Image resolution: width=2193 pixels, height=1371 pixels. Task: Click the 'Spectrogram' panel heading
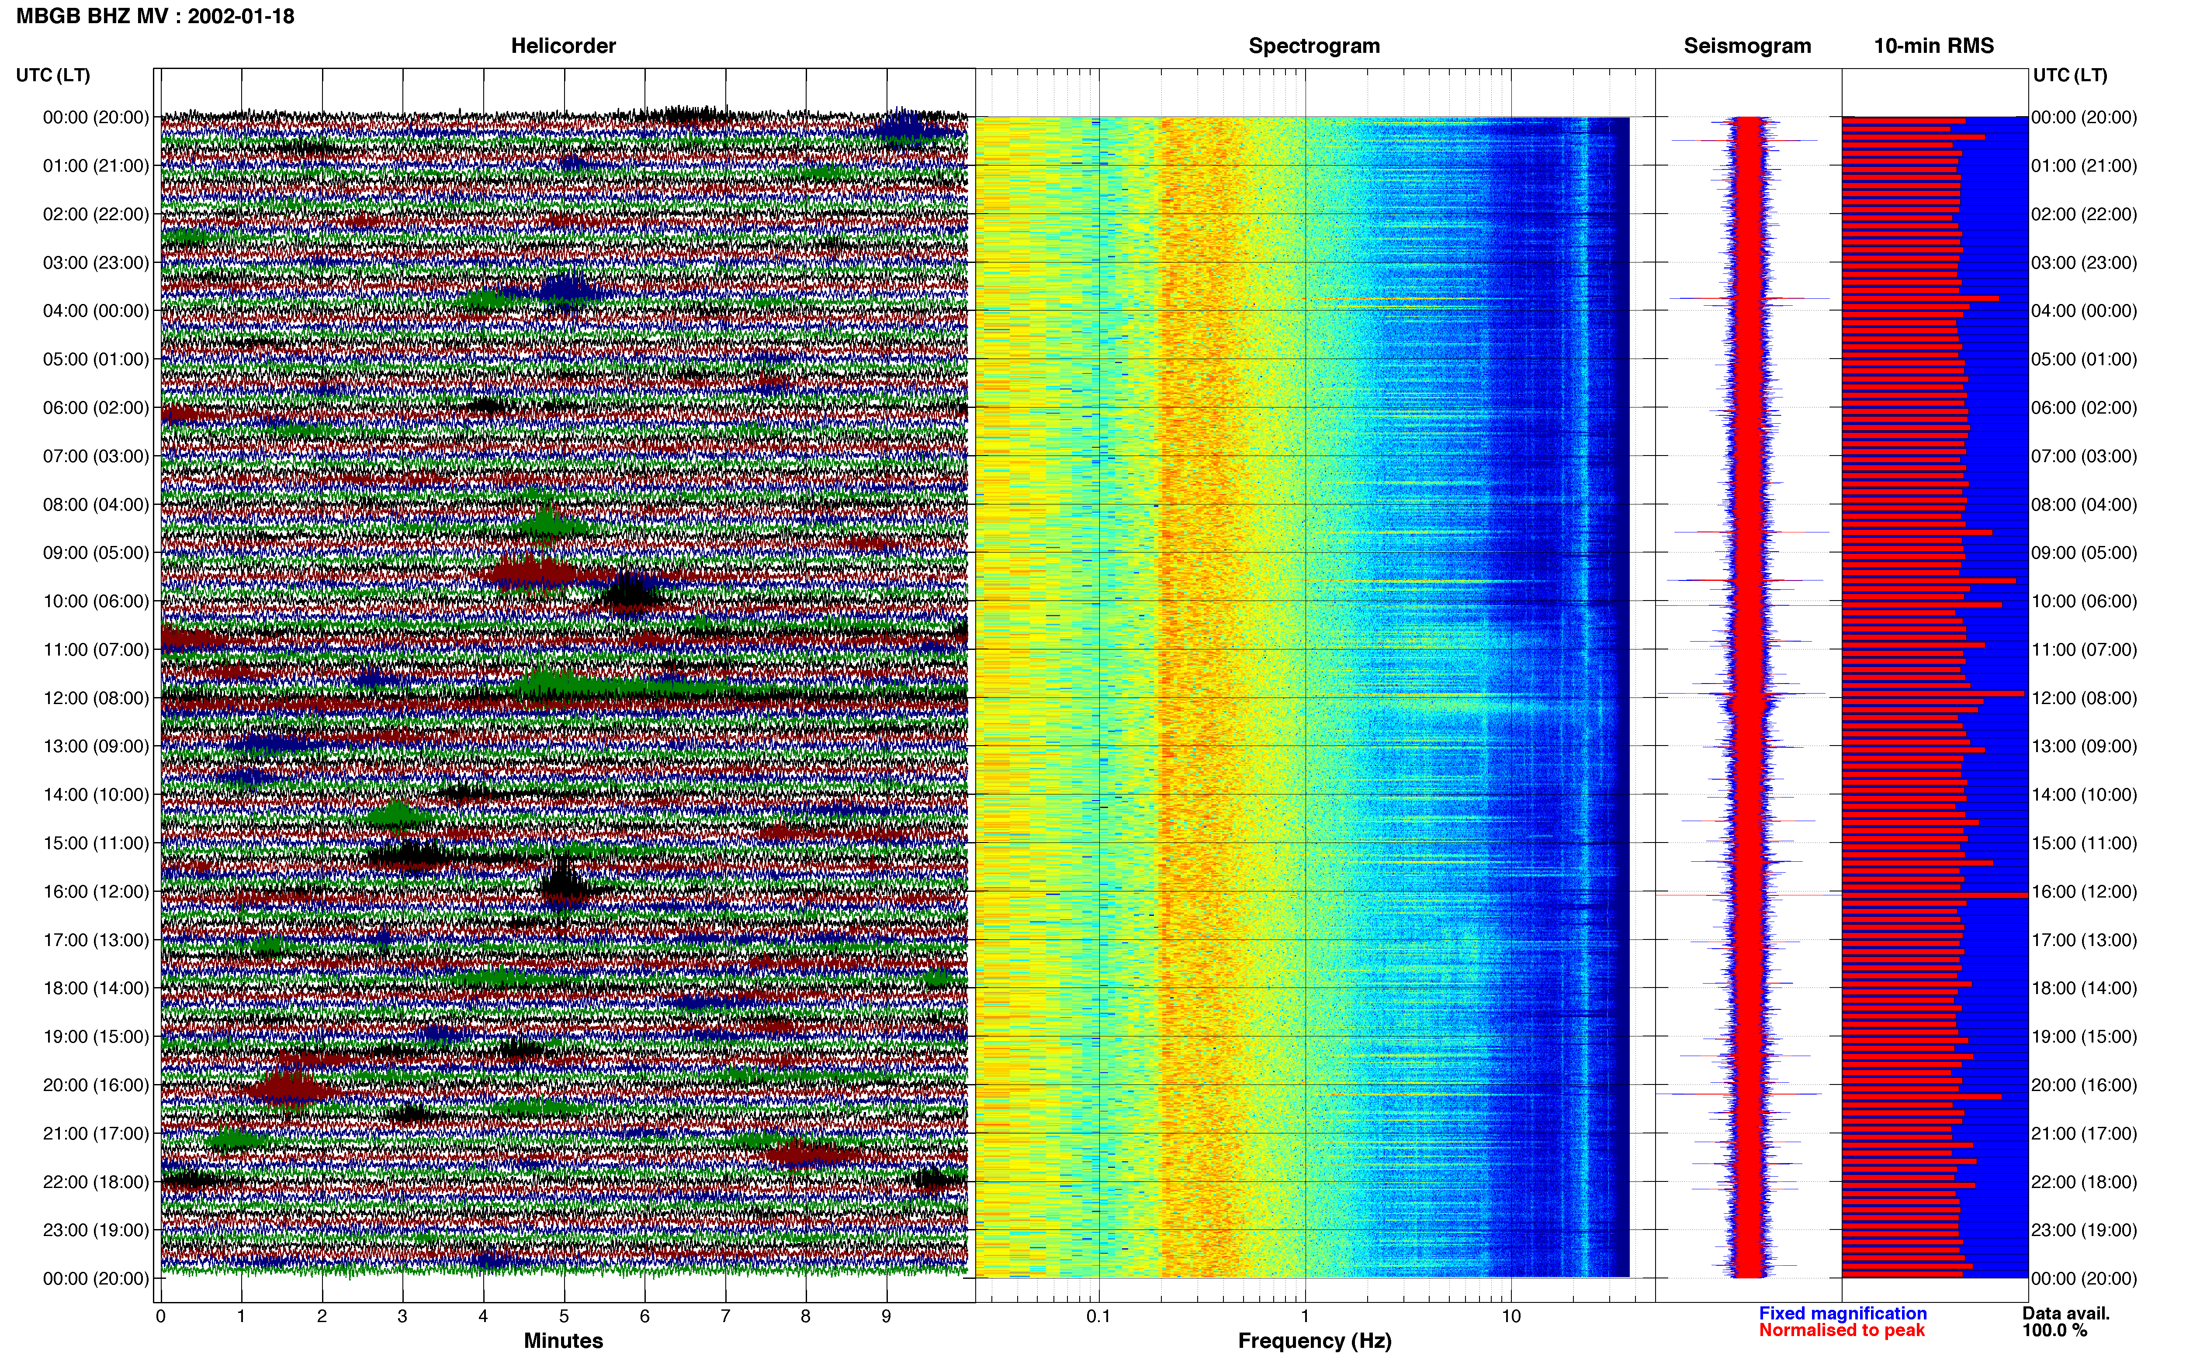[1314, 45]
